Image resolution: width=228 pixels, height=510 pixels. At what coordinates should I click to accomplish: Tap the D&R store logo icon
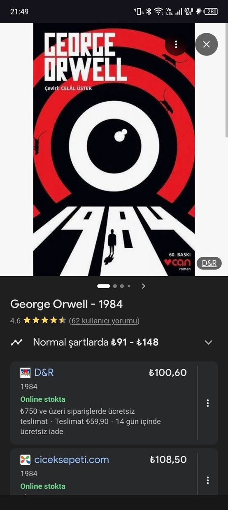pyautogui.click(x=26, y=373)
